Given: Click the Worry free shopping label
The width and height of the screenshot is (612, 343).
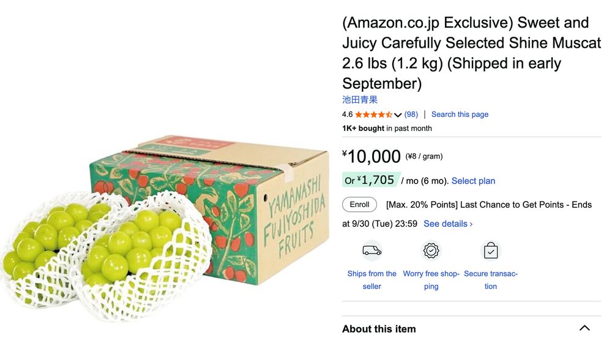Looking at the screenshot, I should 431,280.
